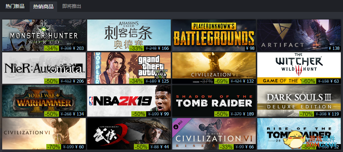Open Shadow of the Tomb Raider capsule
Viewport: 343px width, 152px height.
tap(214, 101)
